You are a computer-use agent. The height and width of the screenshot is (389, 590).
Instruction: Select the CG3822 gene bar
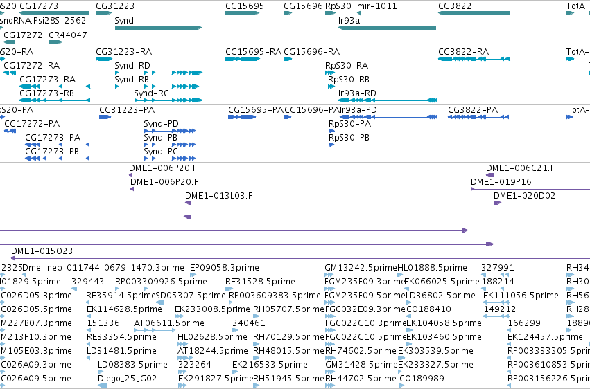click(474, 13)
